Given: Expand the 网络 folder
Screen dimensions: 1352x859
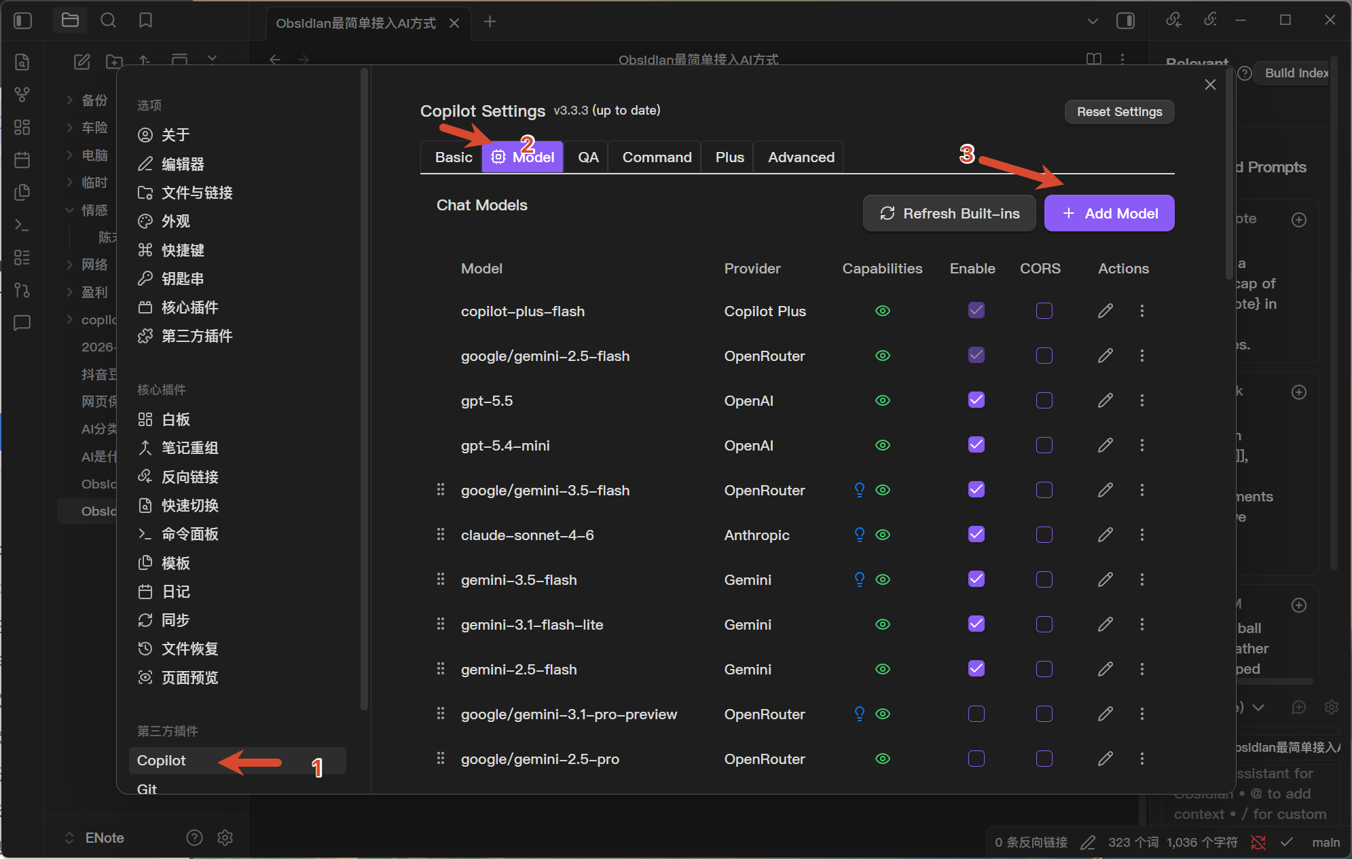Looking at the screenshot, I should [69, 265].
